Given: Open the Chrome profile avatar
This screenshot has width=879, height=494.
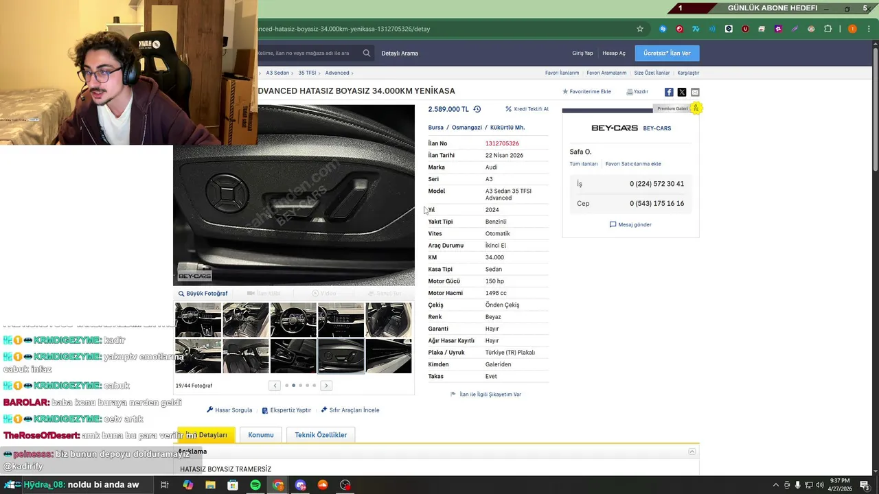Looking at the screenshot, I should coord(852,29).
